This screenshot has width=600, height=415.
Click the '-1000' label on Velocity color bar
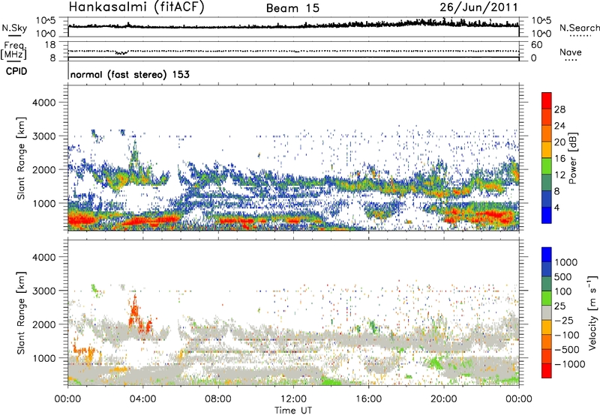(569, 364)
